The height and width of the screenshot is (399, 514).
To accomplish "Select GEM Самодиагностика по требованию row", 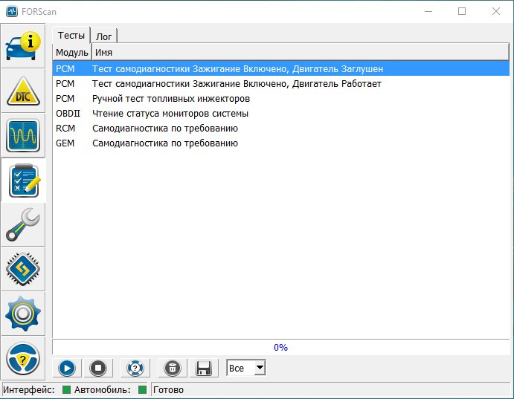I will point(281,143).
